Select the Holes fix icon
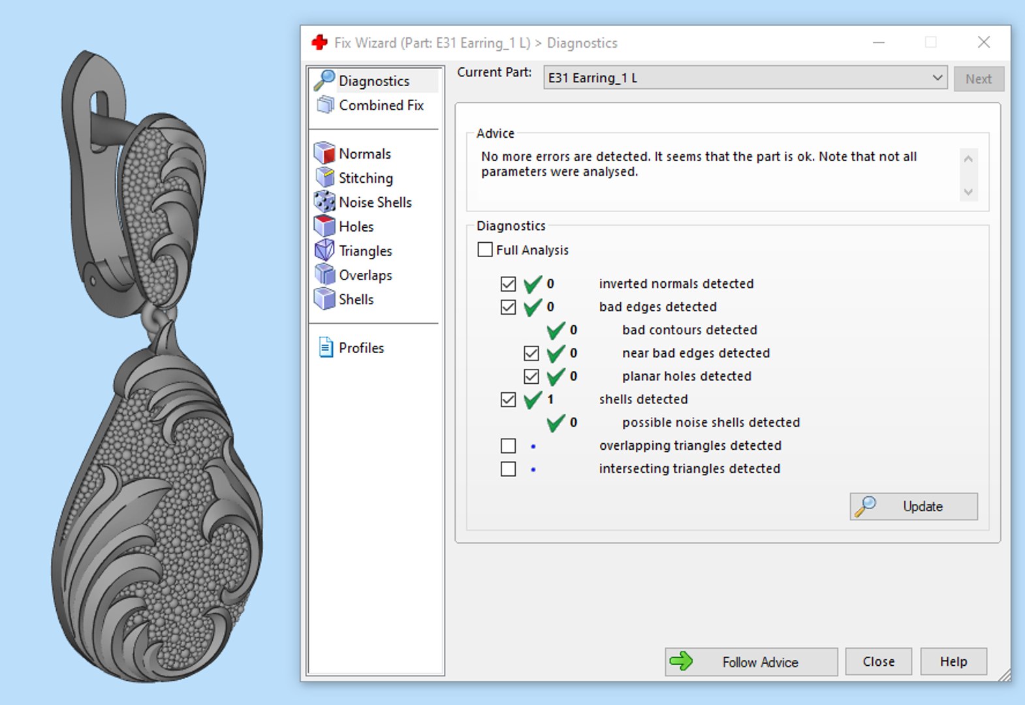The height and width of the screenshot is (705, 1025). click(x=324, y=226)
